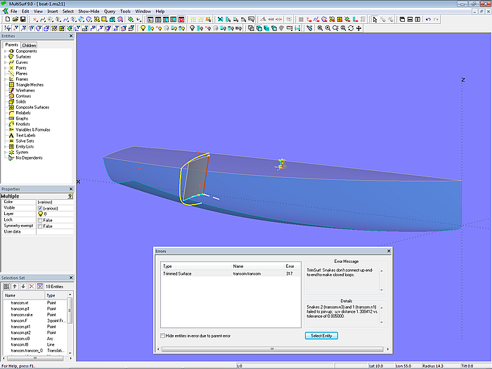Click the pan (cross arrows) view icon
This screenshot has width=492, height=369.
[359, 28]
